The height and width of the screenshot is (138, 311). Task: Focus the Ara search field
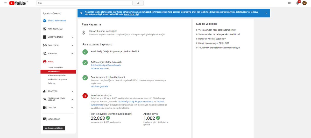(x=84, y=3)
